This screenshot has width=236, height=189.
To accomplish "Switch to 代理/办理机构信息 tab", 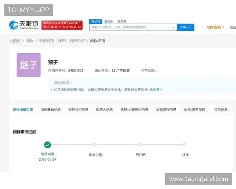I will click(135, 110).
